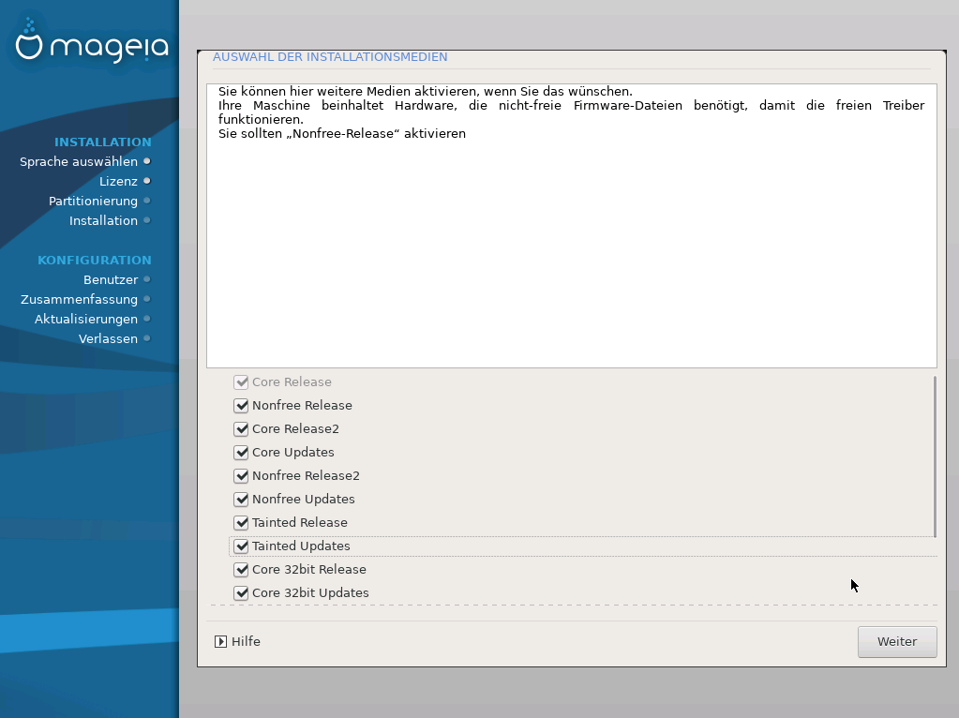The width and height of the screenshot is (959, 718).
Task: Toggle the Core Release2 checkbox
Action: [241, 429]
